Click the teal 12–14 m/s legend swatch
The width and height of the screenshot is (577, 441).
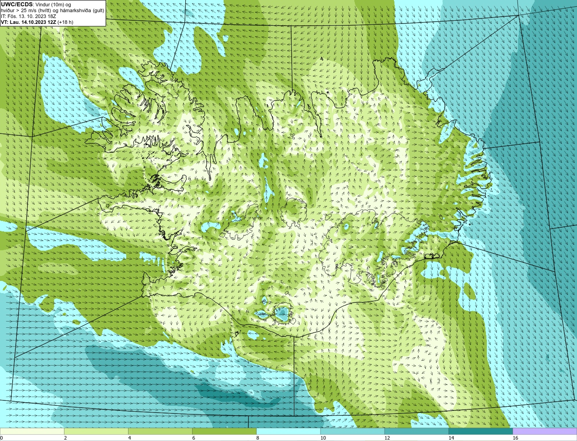(x=417, y=432)
